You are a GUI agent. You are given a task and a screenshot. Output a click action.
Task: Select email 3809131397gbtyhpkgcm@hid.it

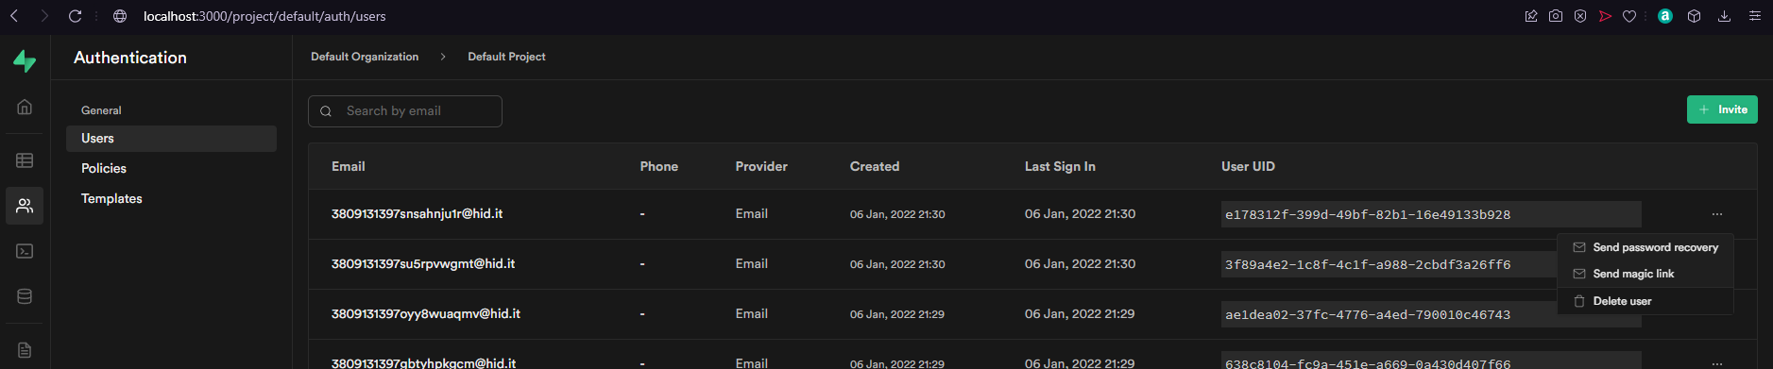pyautogui.click(x=423, y=363)
